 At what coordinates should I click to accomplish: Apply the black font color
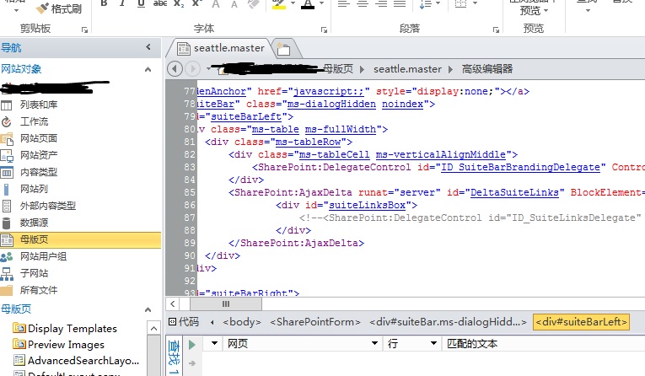[308, 3]
